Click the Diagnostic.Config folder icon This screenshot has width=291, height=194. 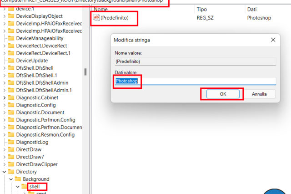pos(11,105)
